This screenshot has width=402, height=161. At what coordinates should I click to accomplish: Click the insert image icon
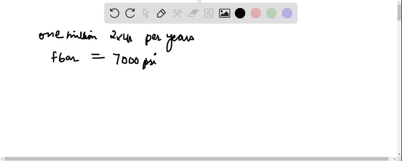[x=225, y=13]
